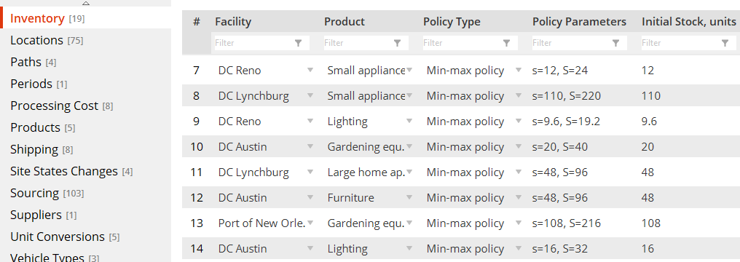Screen dimensions: 740x262
Task: Open the Facility dropdown for row 7 DC Reno
Action: [x=310, y=70]
